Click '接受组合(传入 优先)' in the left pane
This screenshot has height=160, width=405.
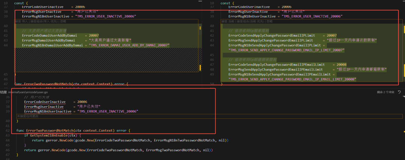44,21
